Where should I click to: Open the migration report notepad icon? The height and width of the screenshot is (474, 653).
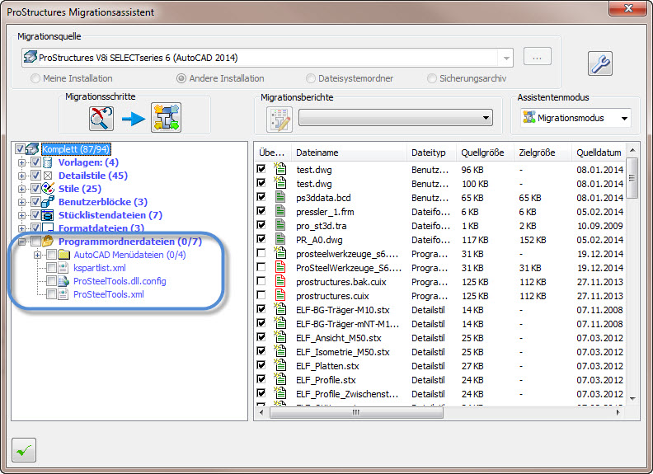pos(280,119)
